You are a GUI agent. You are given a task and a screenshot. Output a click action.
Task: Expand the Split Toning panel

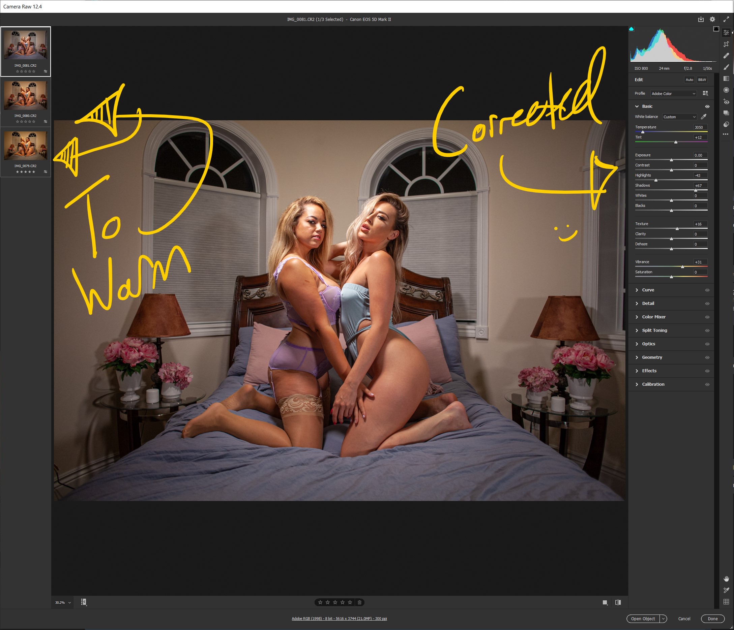(654, 330)
